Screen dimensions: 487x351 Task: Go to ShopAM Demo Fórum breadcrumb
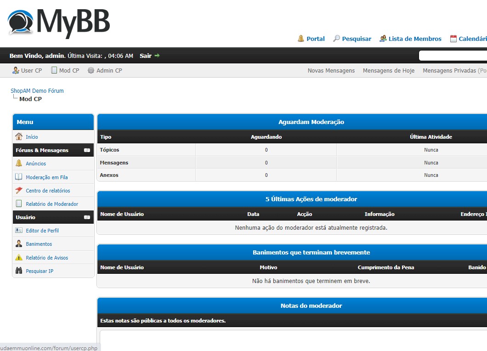tap(37, 91)
